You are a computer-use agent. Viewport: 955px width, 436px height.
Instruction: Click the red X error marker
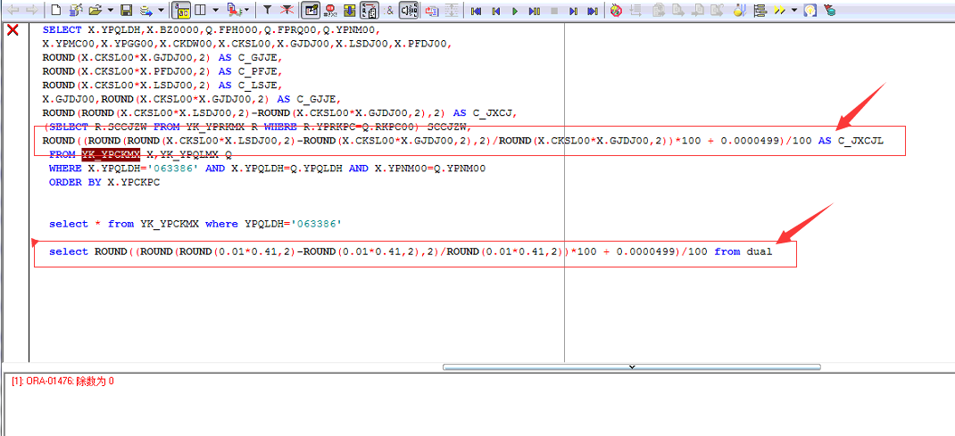pos(12,29)
